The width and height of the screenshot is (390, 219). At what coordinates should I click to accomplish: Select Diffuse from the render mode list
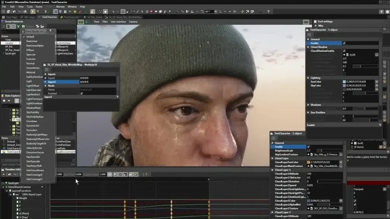(30, 50)
